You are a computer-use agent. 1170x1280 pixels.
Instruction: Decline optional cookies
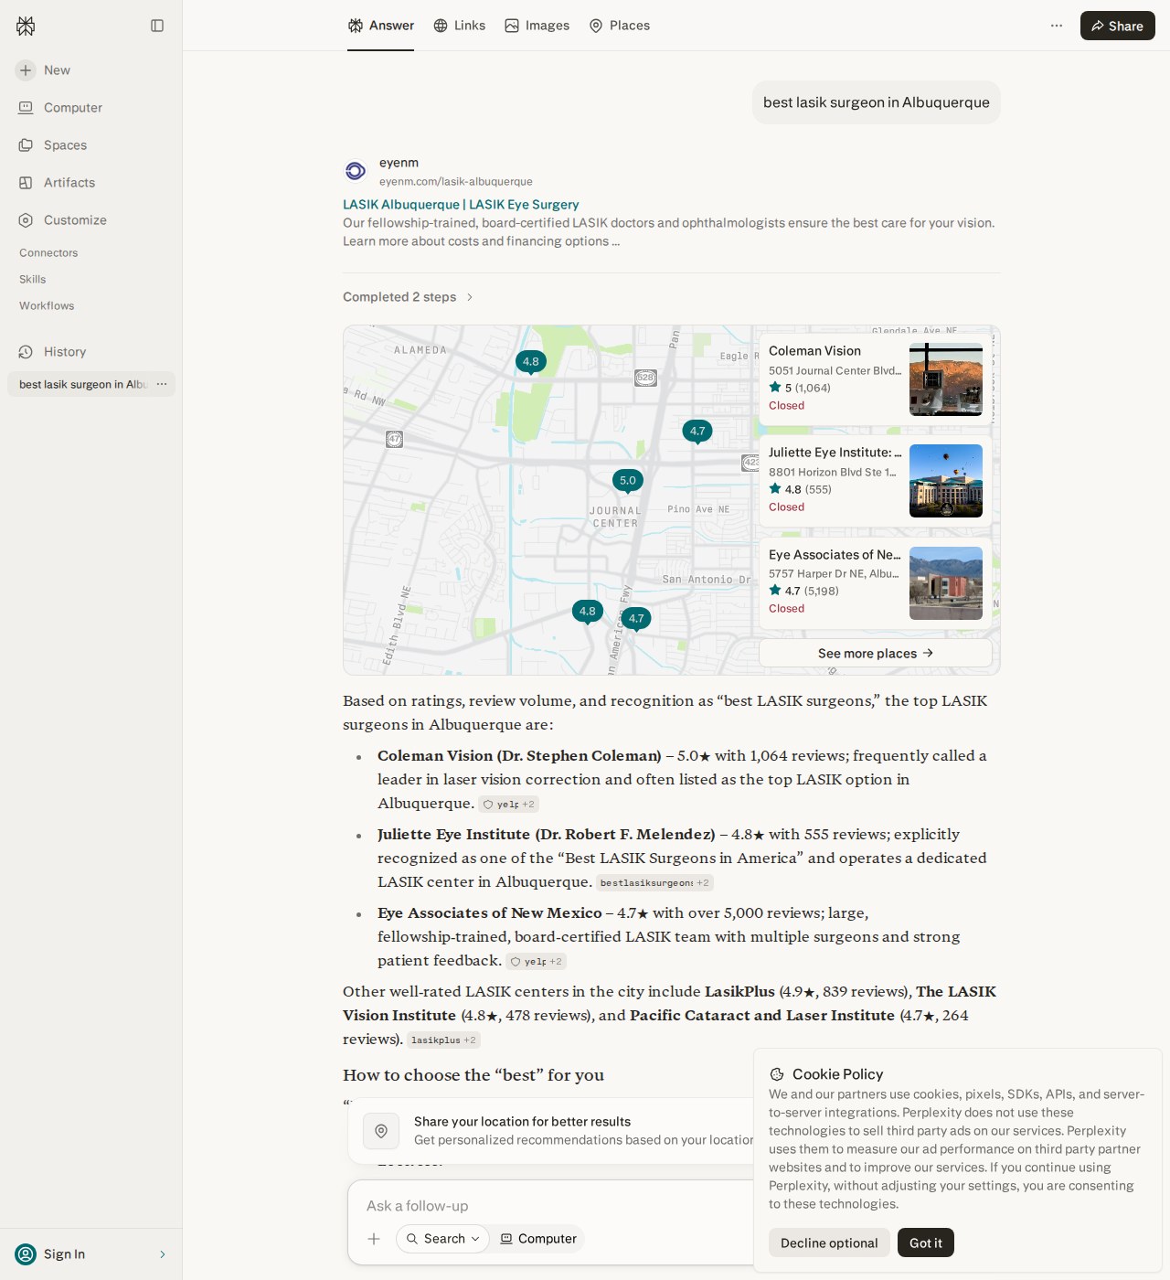(829, 1243)
